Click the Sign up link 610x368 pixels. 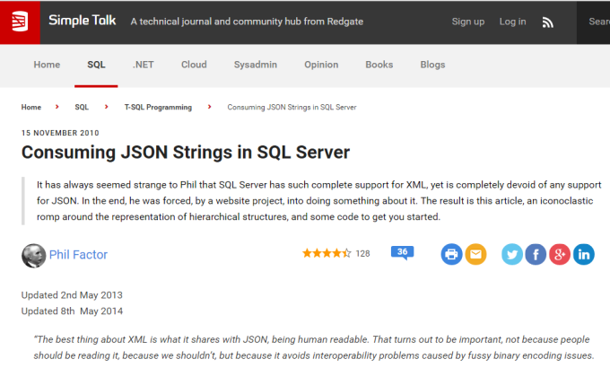pyautogui.click(x=468, y=22)
